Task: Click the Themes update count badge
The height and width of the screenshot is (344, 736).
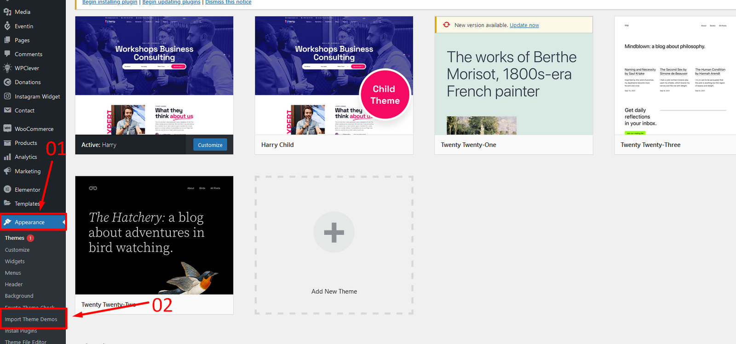Action: tap(30, 238)
